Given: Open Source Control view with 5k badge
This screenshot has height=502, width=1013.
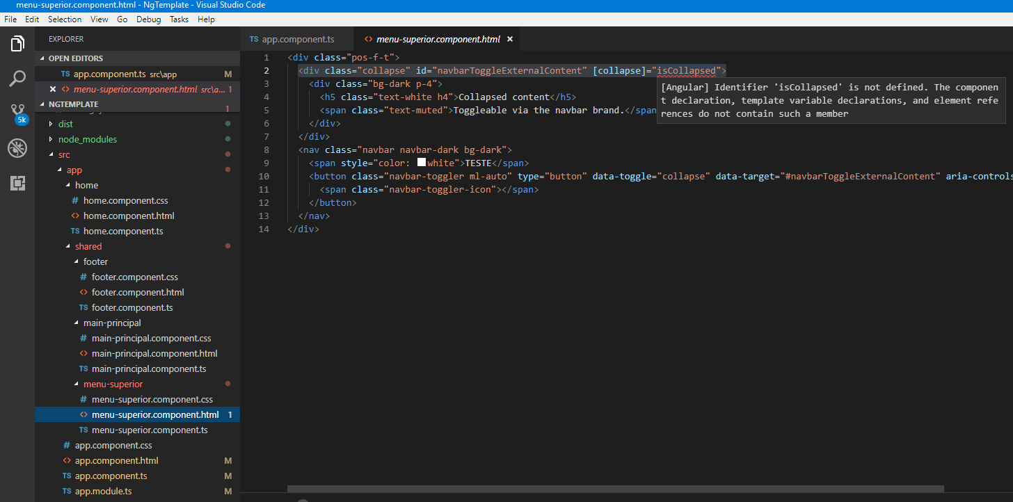Looking at the screenshot, I should point(17,113).
